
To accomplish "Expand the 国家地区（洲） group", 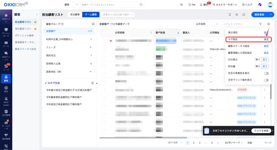I will coord(91,71).
